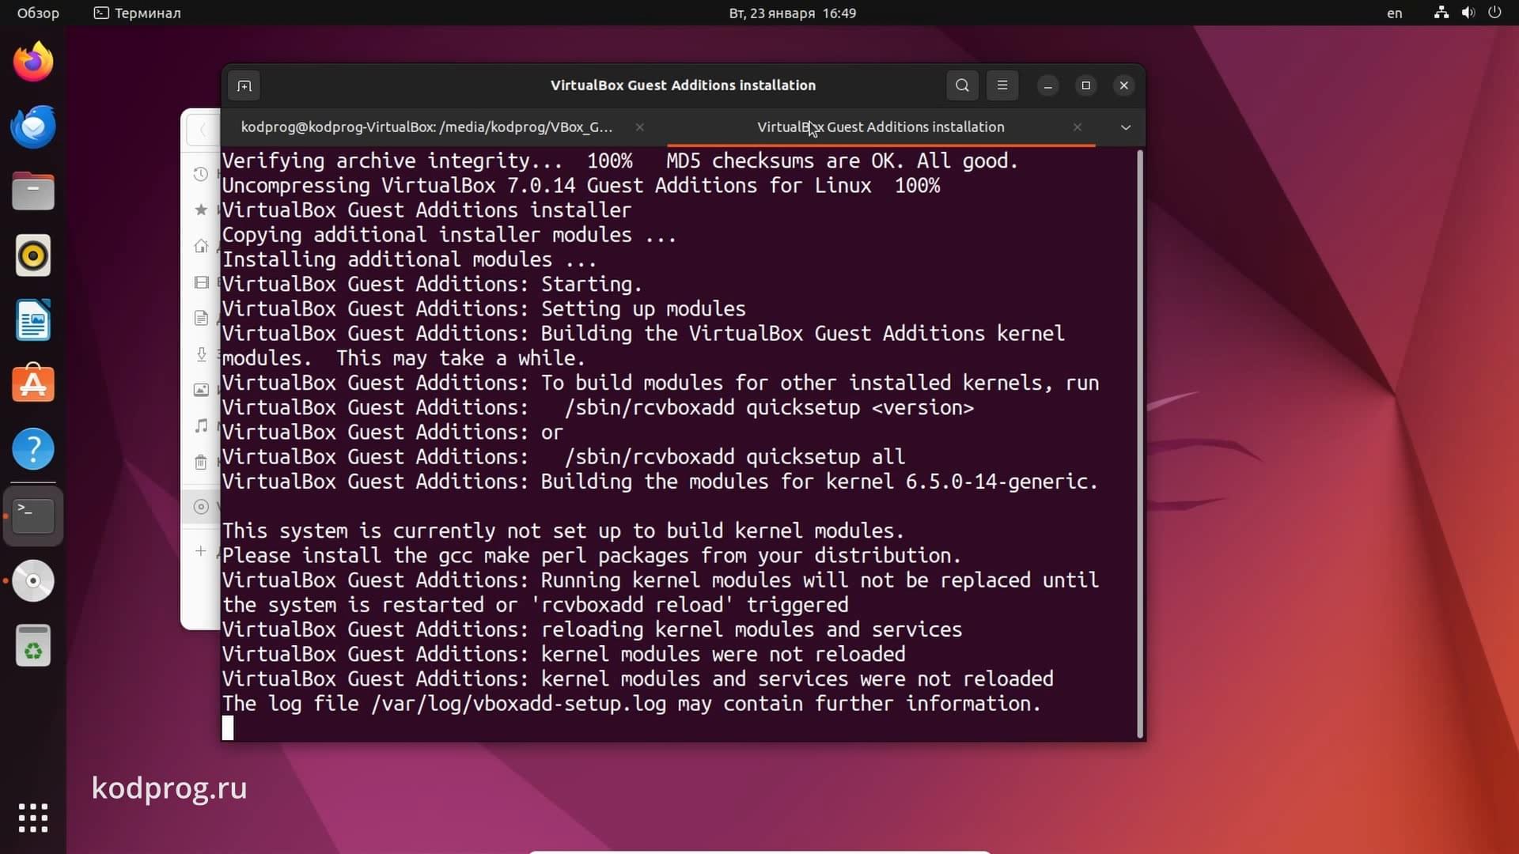Click '/sbin/rcvboxadd quicksetup all' line
The width and height of the screenshot is (1519, 854).
(735, 457)
